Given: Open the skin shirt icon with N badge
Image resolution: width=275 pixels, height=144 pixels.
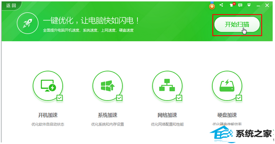Looking at the screenshot, I should 232,5.
